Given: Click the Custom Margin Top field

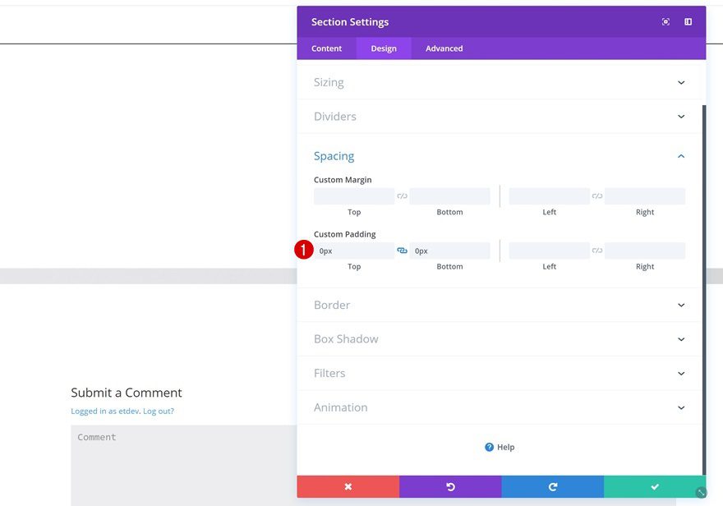Looking at the screenshot, I should (354, 196).
